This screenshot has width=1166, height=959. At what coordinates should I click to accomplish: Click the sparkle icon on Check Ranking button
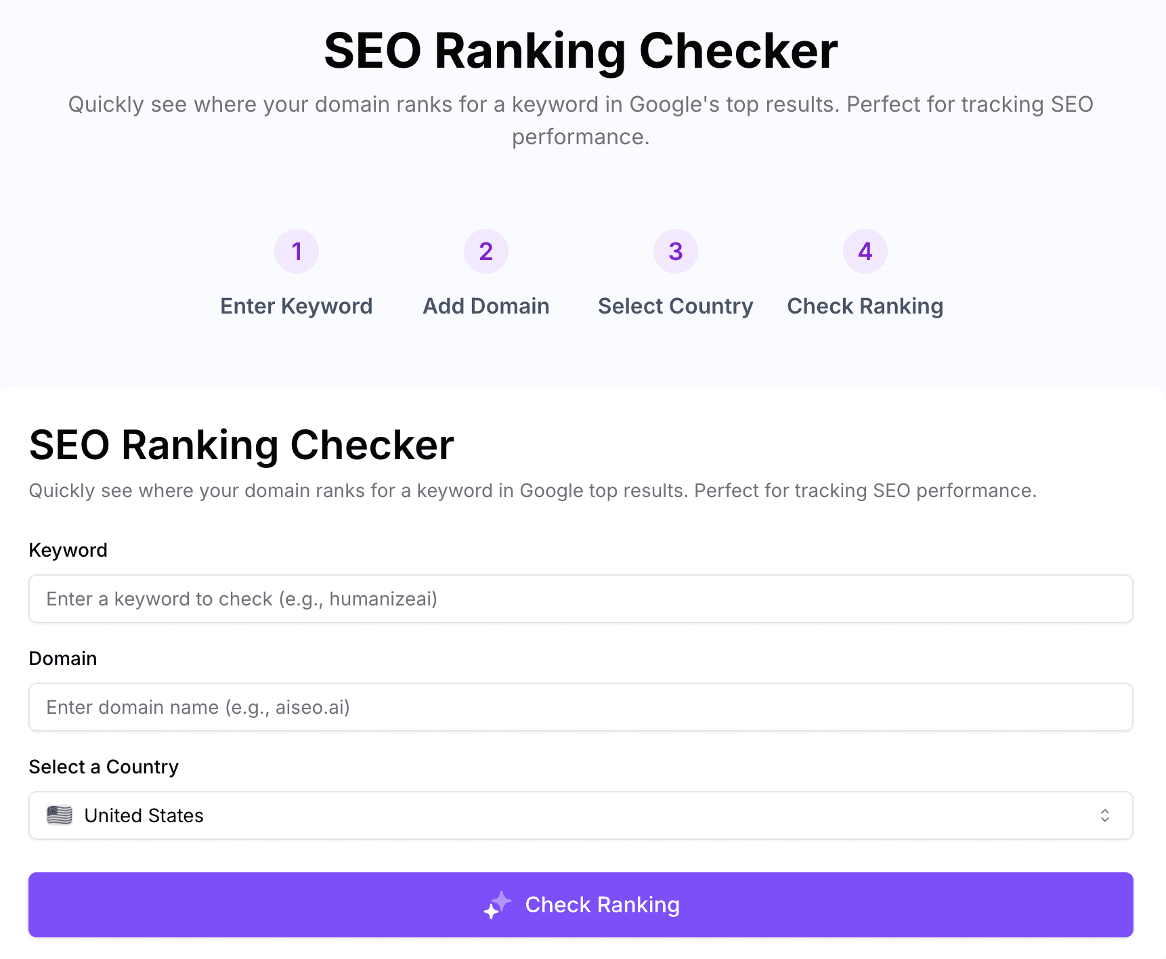coord(498,903)
